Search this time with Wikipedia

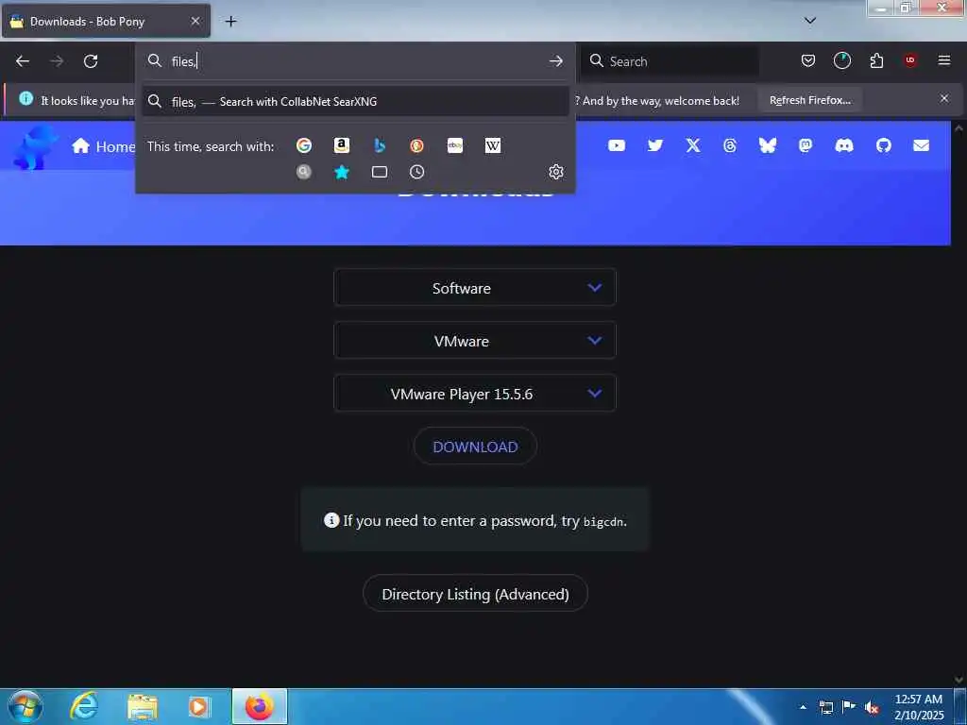click(493, 145)
